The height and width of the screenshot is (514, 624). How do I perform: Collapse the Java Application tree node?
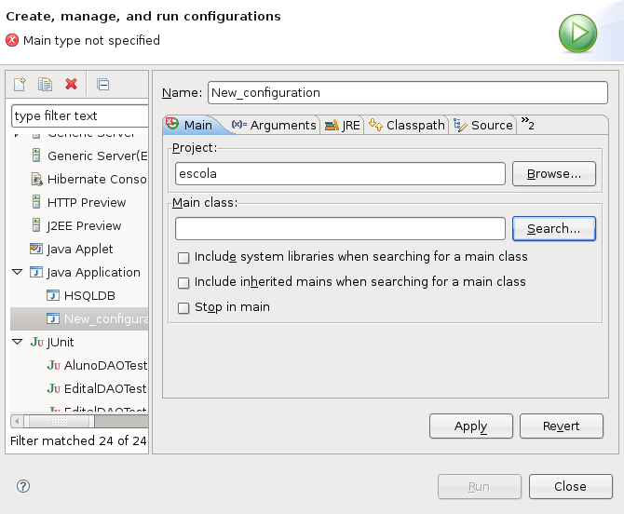click(x=17, y=273)
